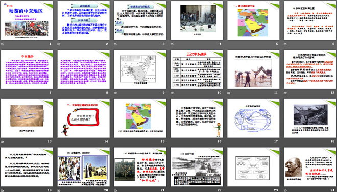Click the animation star icon under slide 2
Image resolution: width=337 pixels, height=192 pixels.
[x=59, y=44]
